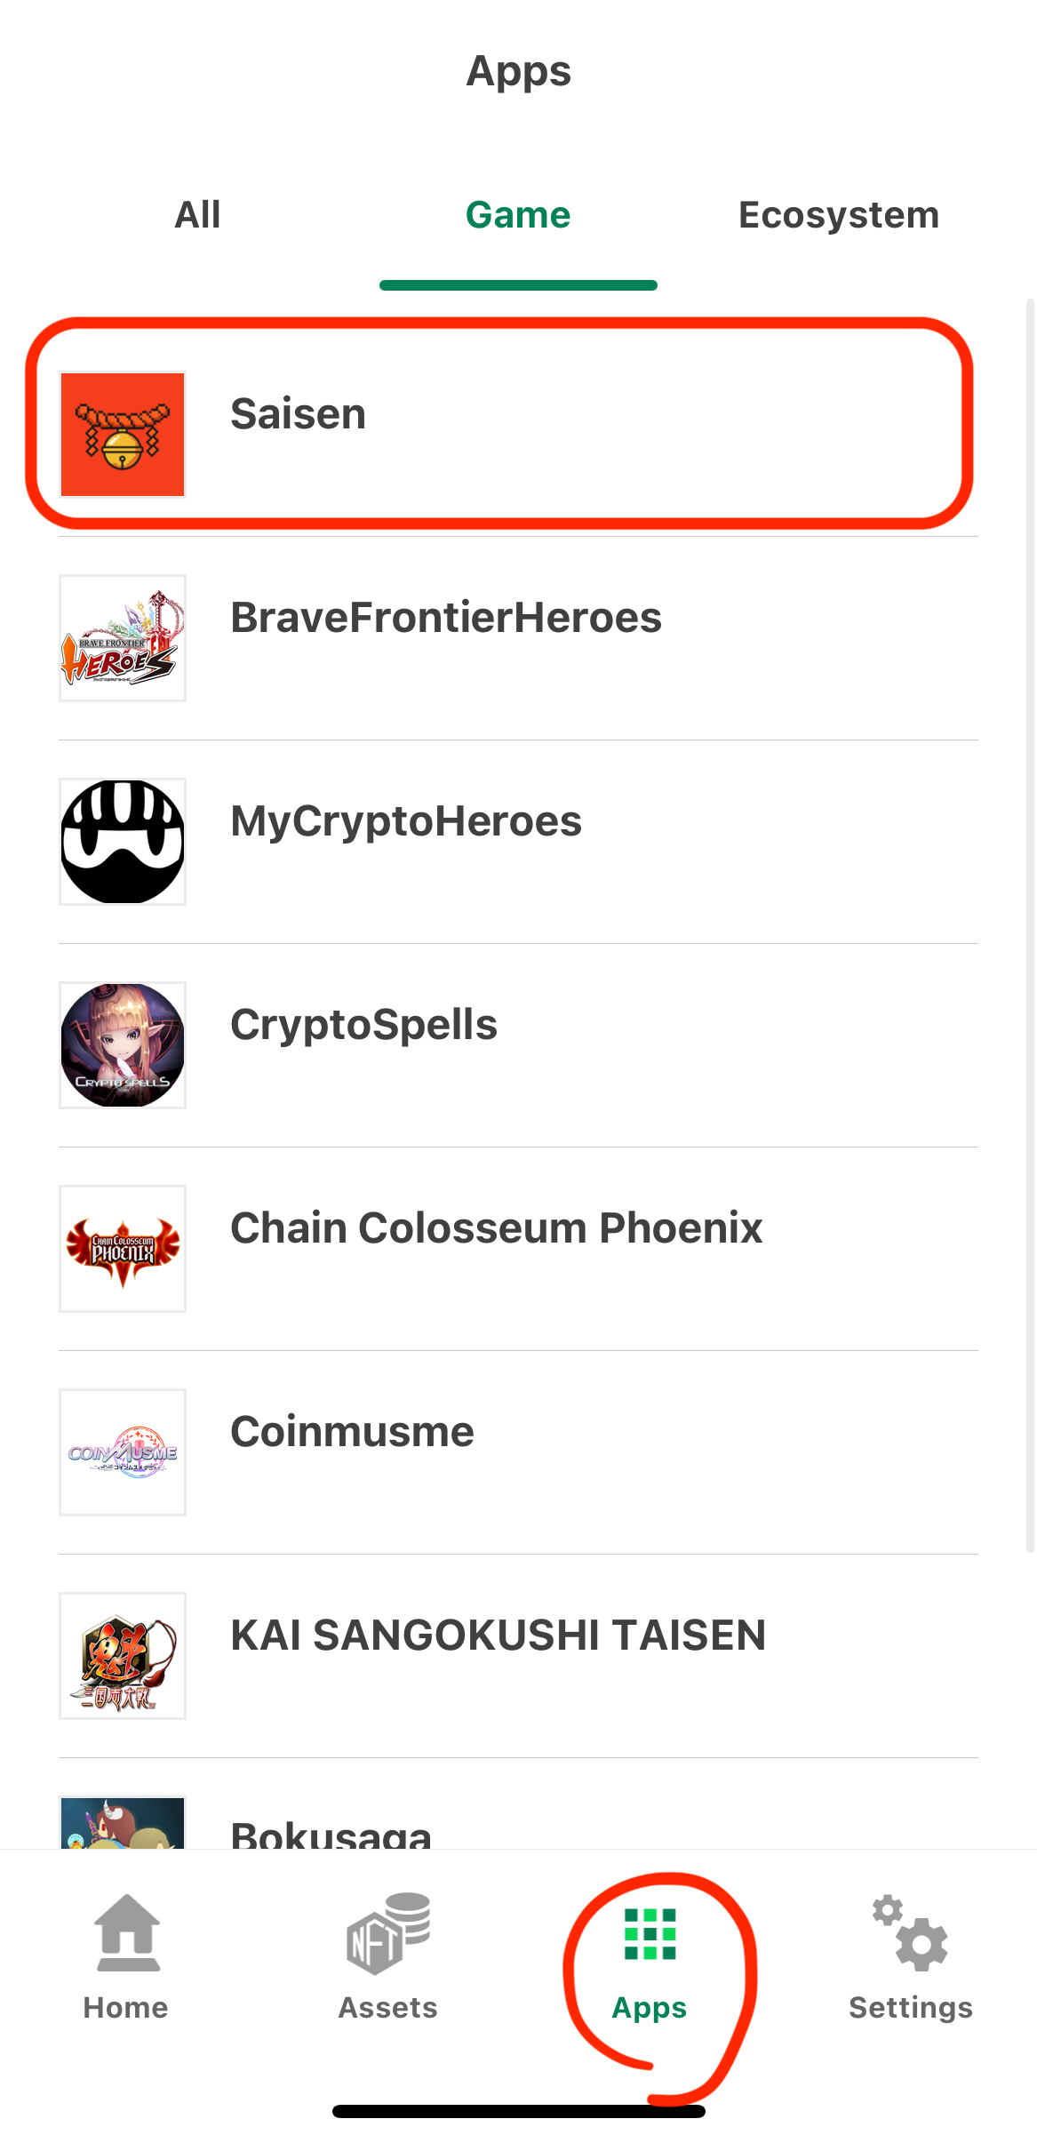Open the Coinmusme logo icon

tap(123, 1452)
